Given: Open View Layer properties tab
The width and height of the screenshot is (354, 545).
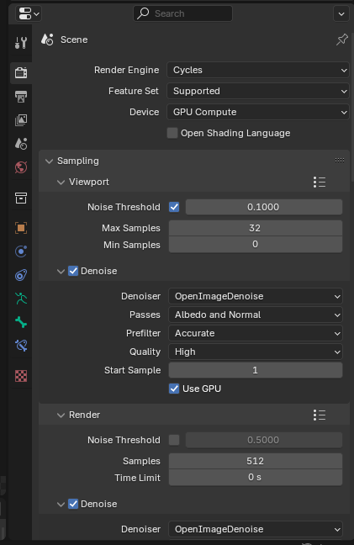Looking at the screenshot, I should tap(21, 120).
